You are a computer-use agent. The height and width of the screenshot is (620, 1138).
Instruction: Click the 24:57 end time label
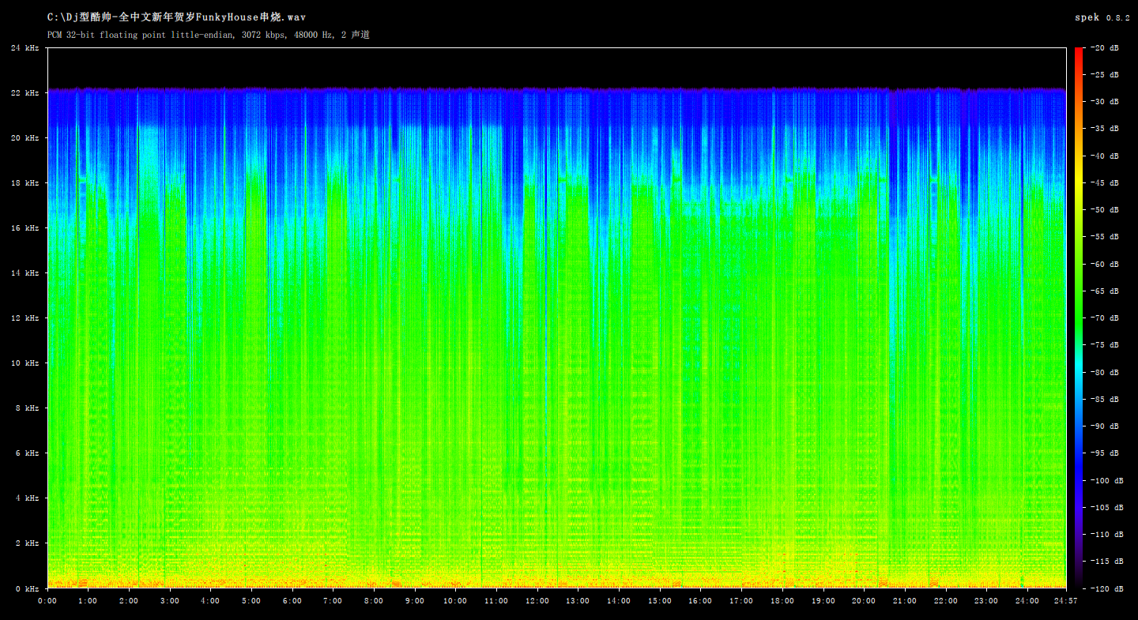click(x=1066, y=601)
